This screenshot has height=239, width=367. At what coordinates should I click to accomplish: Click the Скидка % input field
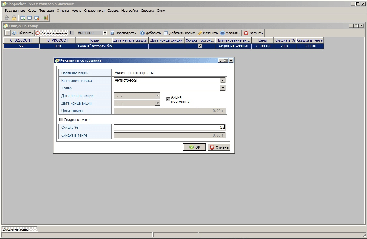(x=170, y=128)
